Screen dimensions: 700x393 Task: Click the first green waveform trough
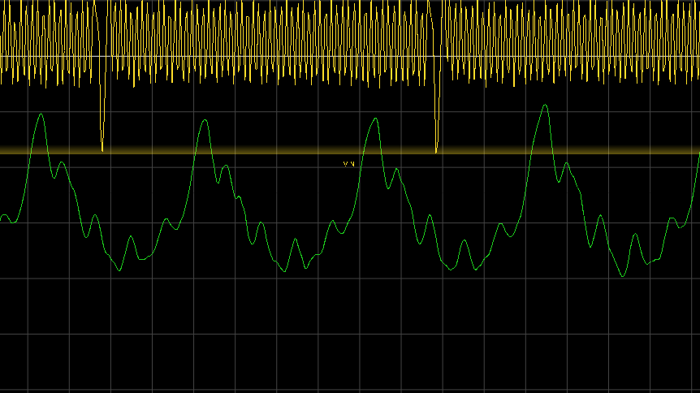[x=119, y=270]
